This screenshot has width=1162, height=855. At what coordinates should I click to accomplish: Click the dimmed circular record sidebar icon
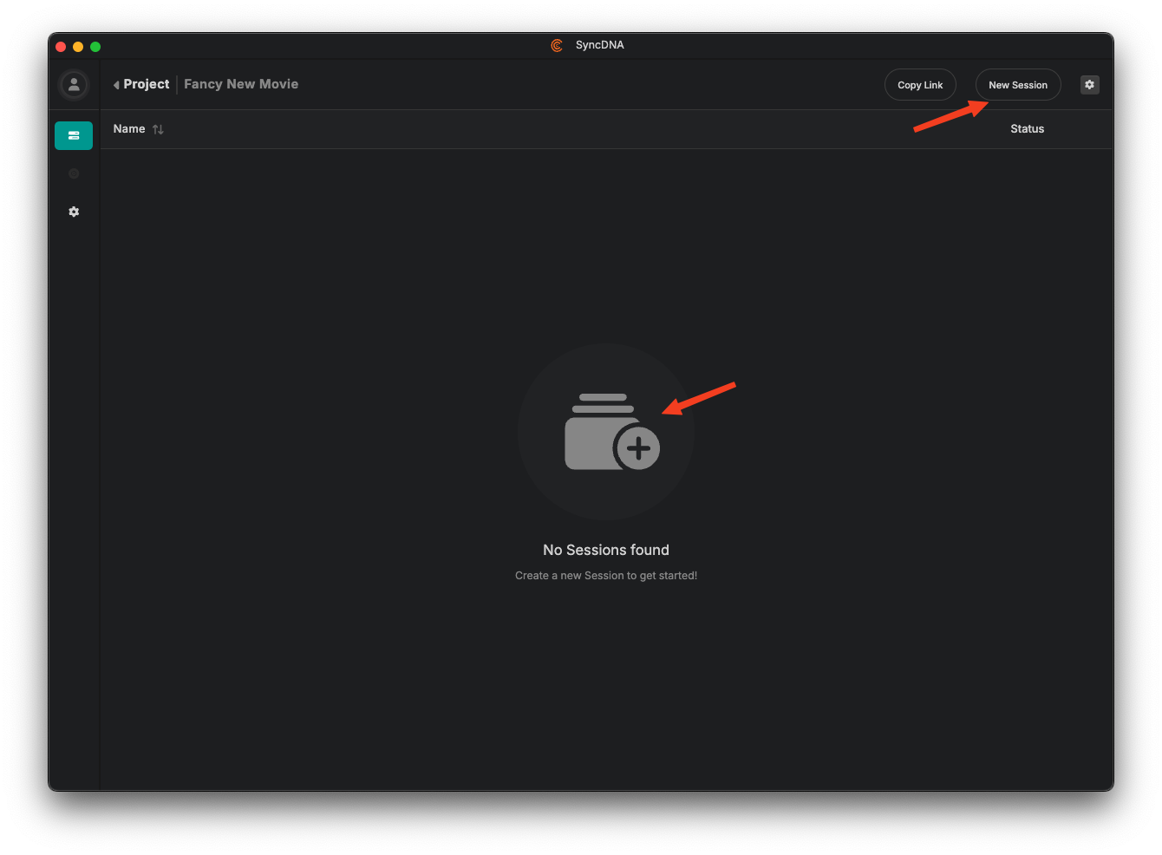point(74,173)
